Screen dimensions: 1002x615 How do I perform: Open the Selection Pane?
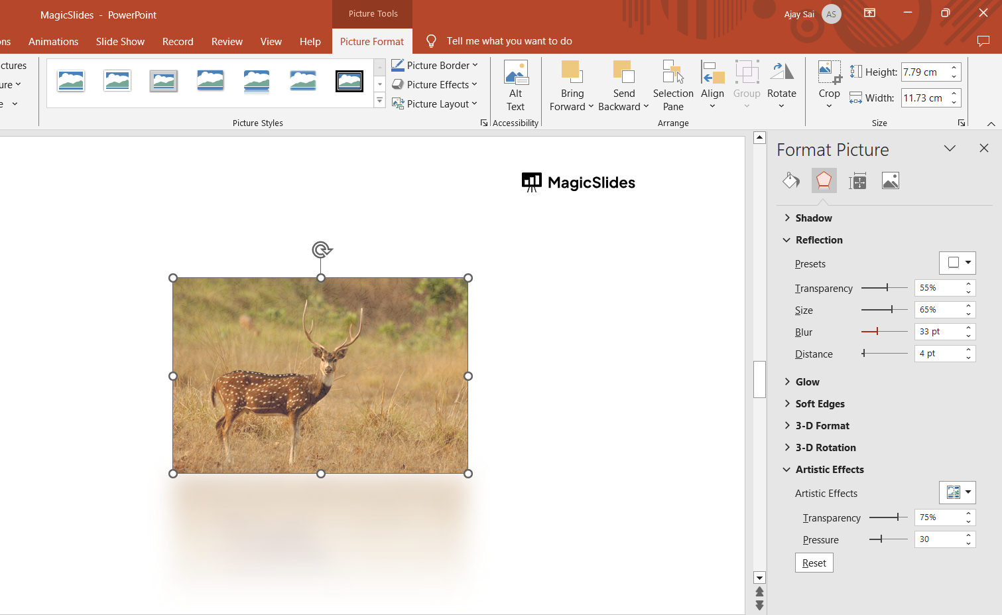[673, 85]
